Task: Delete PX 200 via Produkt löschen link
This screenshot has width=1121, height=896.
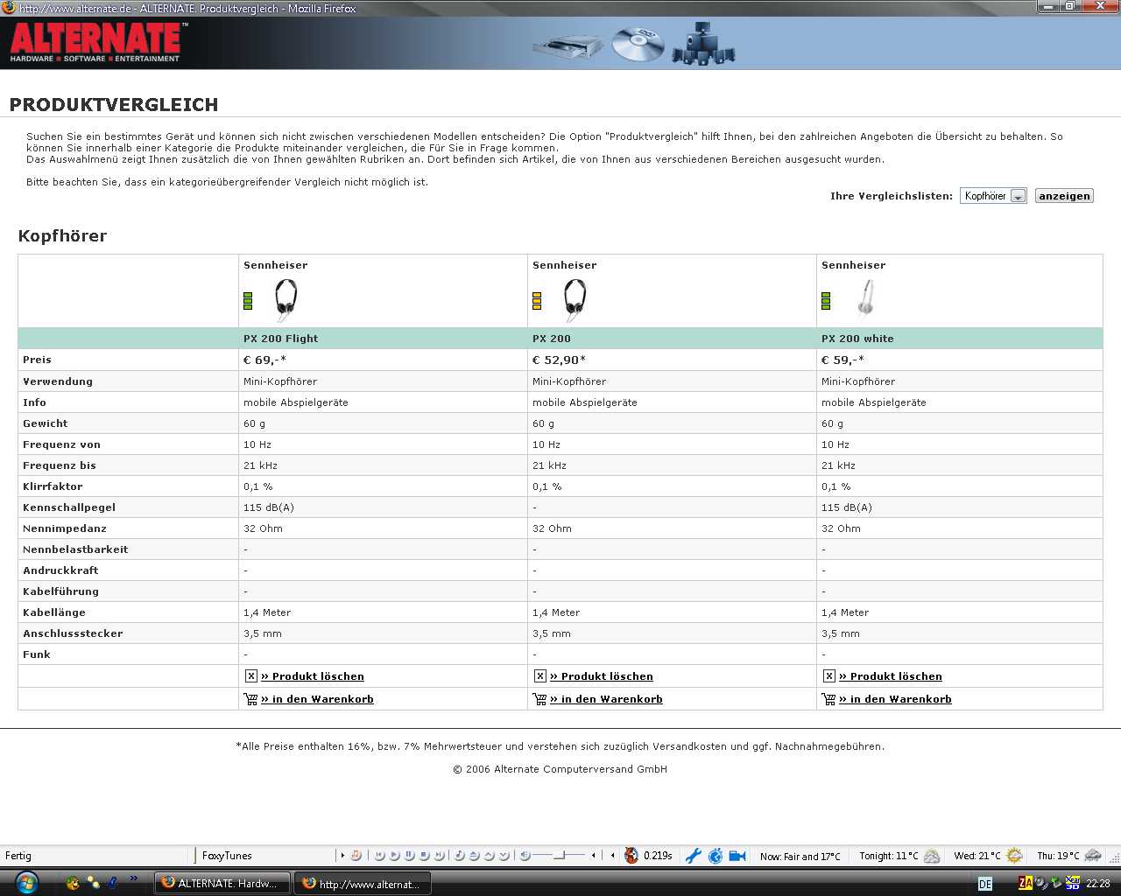Action: (602, 676)
